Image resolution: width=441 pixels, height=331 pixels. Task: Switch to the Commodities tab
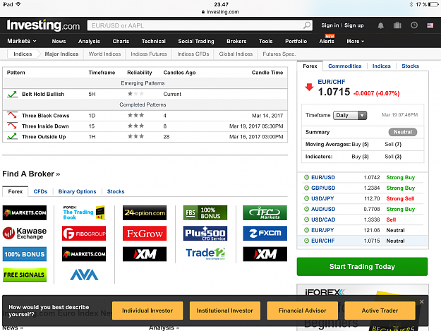click(345, 66)
